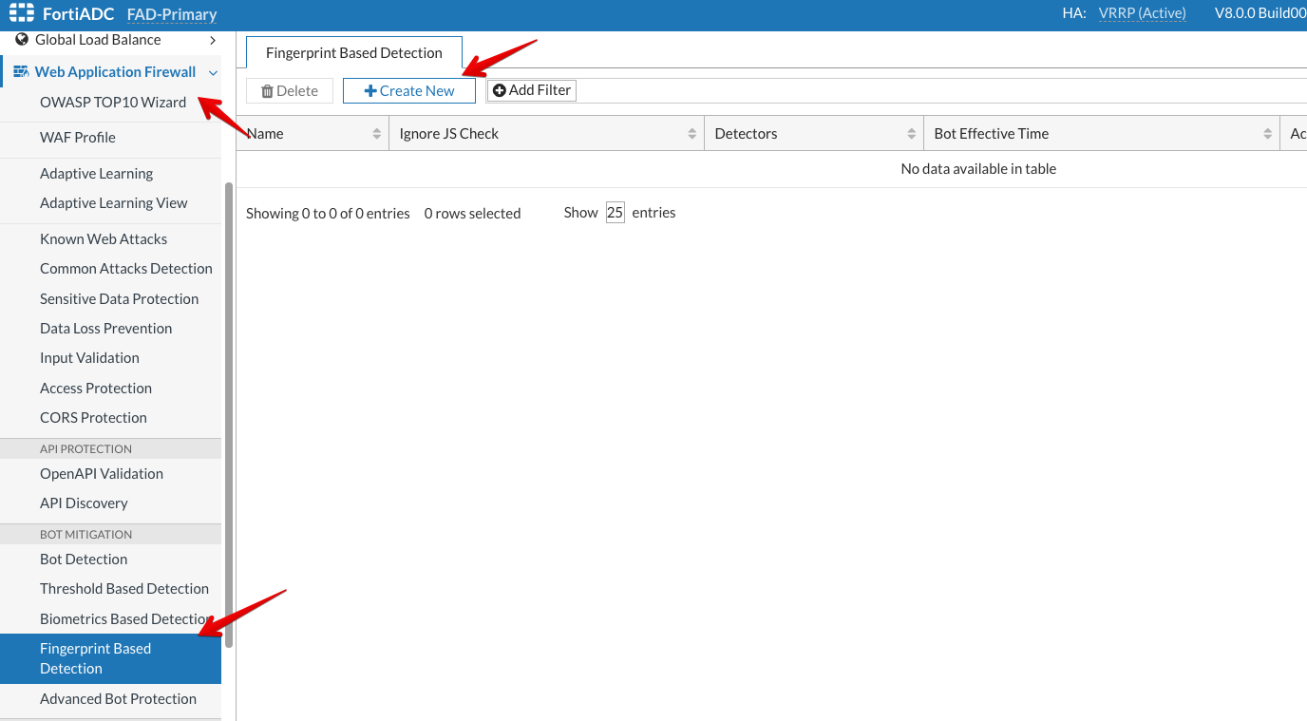Screen dimensions: 1307x721
Task: Click the disabled Delete button
Action: (x=290, y=90)
